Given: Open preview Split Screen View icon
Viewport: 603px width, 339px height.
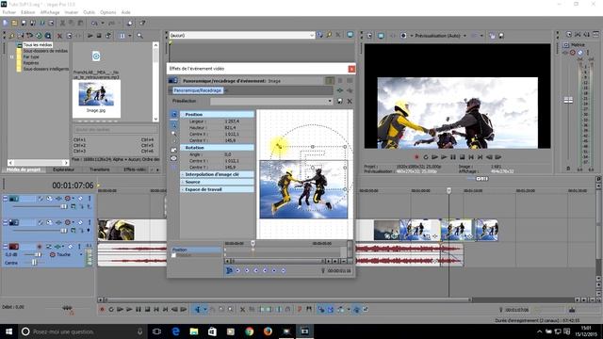Looking at the screenshot, I should 403,36.
